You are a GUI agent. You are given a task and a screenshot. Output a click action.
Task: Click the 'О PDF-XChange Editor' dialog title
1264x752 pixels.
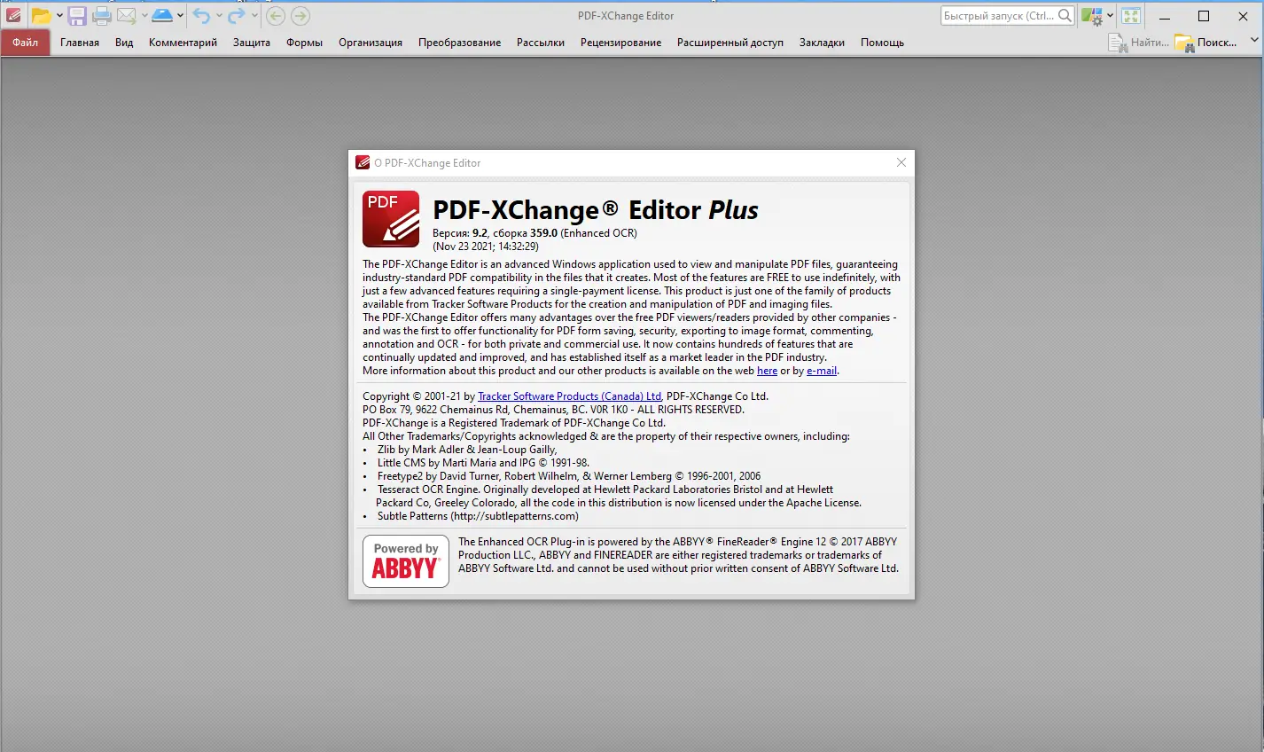pyautogui.click(x=427, y=163)
